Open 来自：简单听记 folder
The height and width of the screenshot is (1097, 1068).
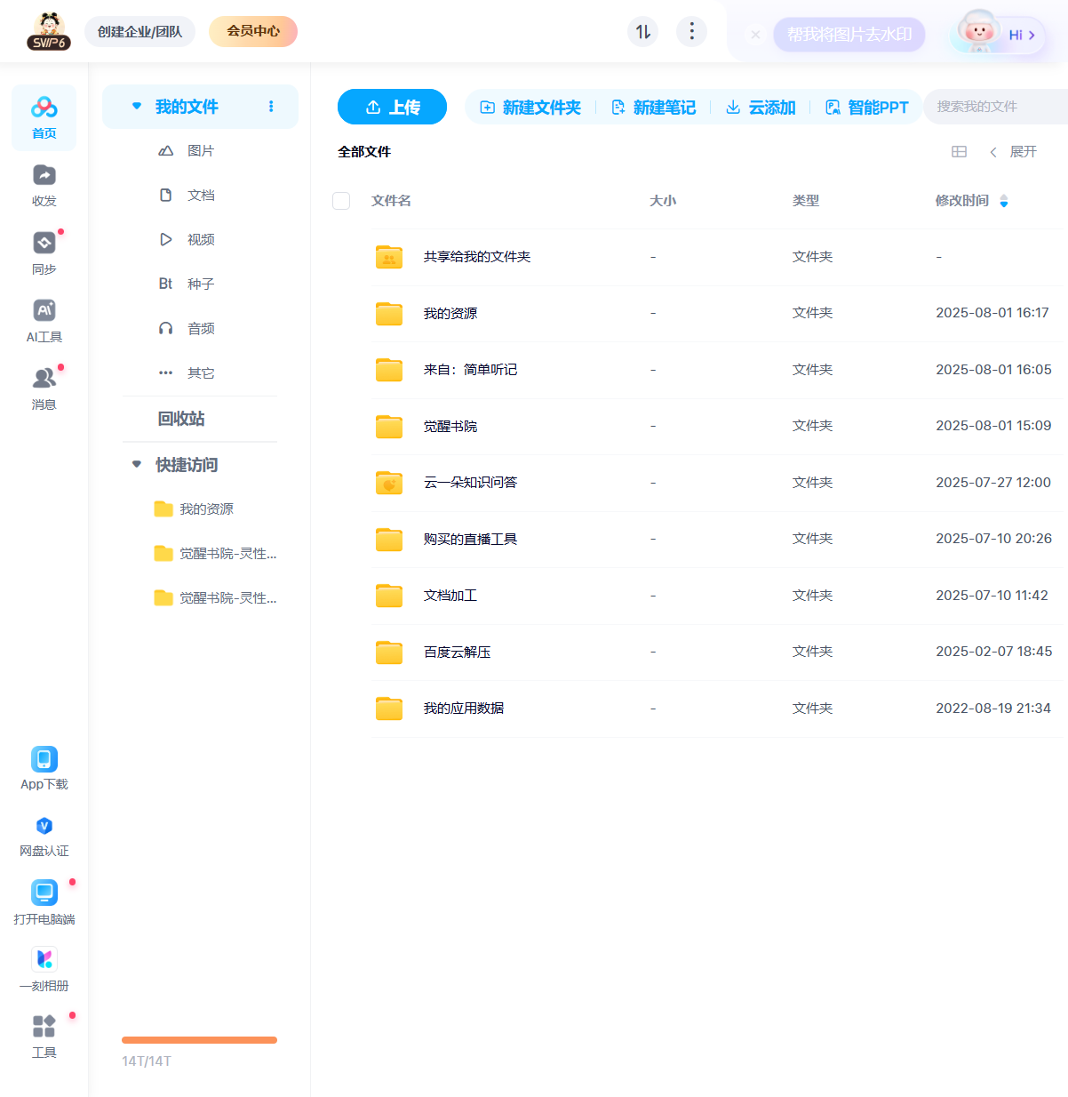pyautogui.click(x=470, y=370)
